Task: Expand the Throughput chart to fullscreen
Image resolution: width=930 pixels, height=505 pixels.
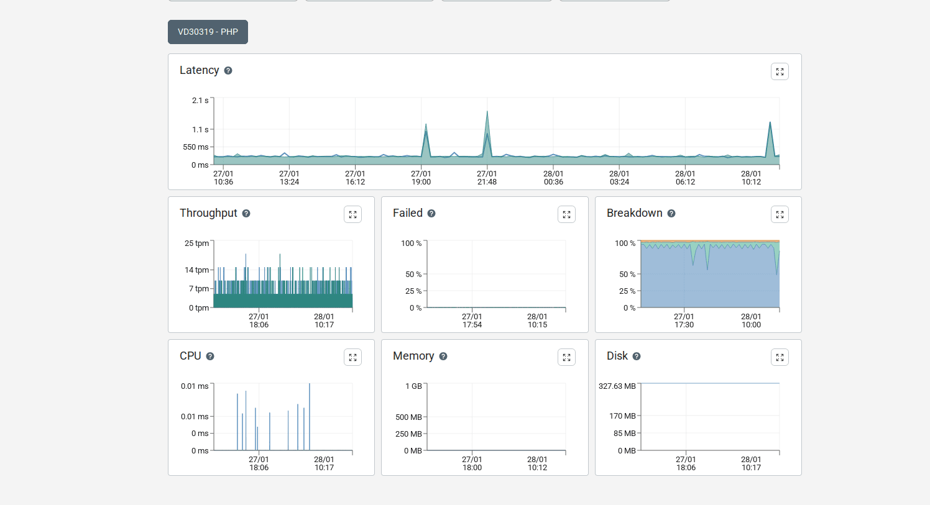Action: click(352, 214)
